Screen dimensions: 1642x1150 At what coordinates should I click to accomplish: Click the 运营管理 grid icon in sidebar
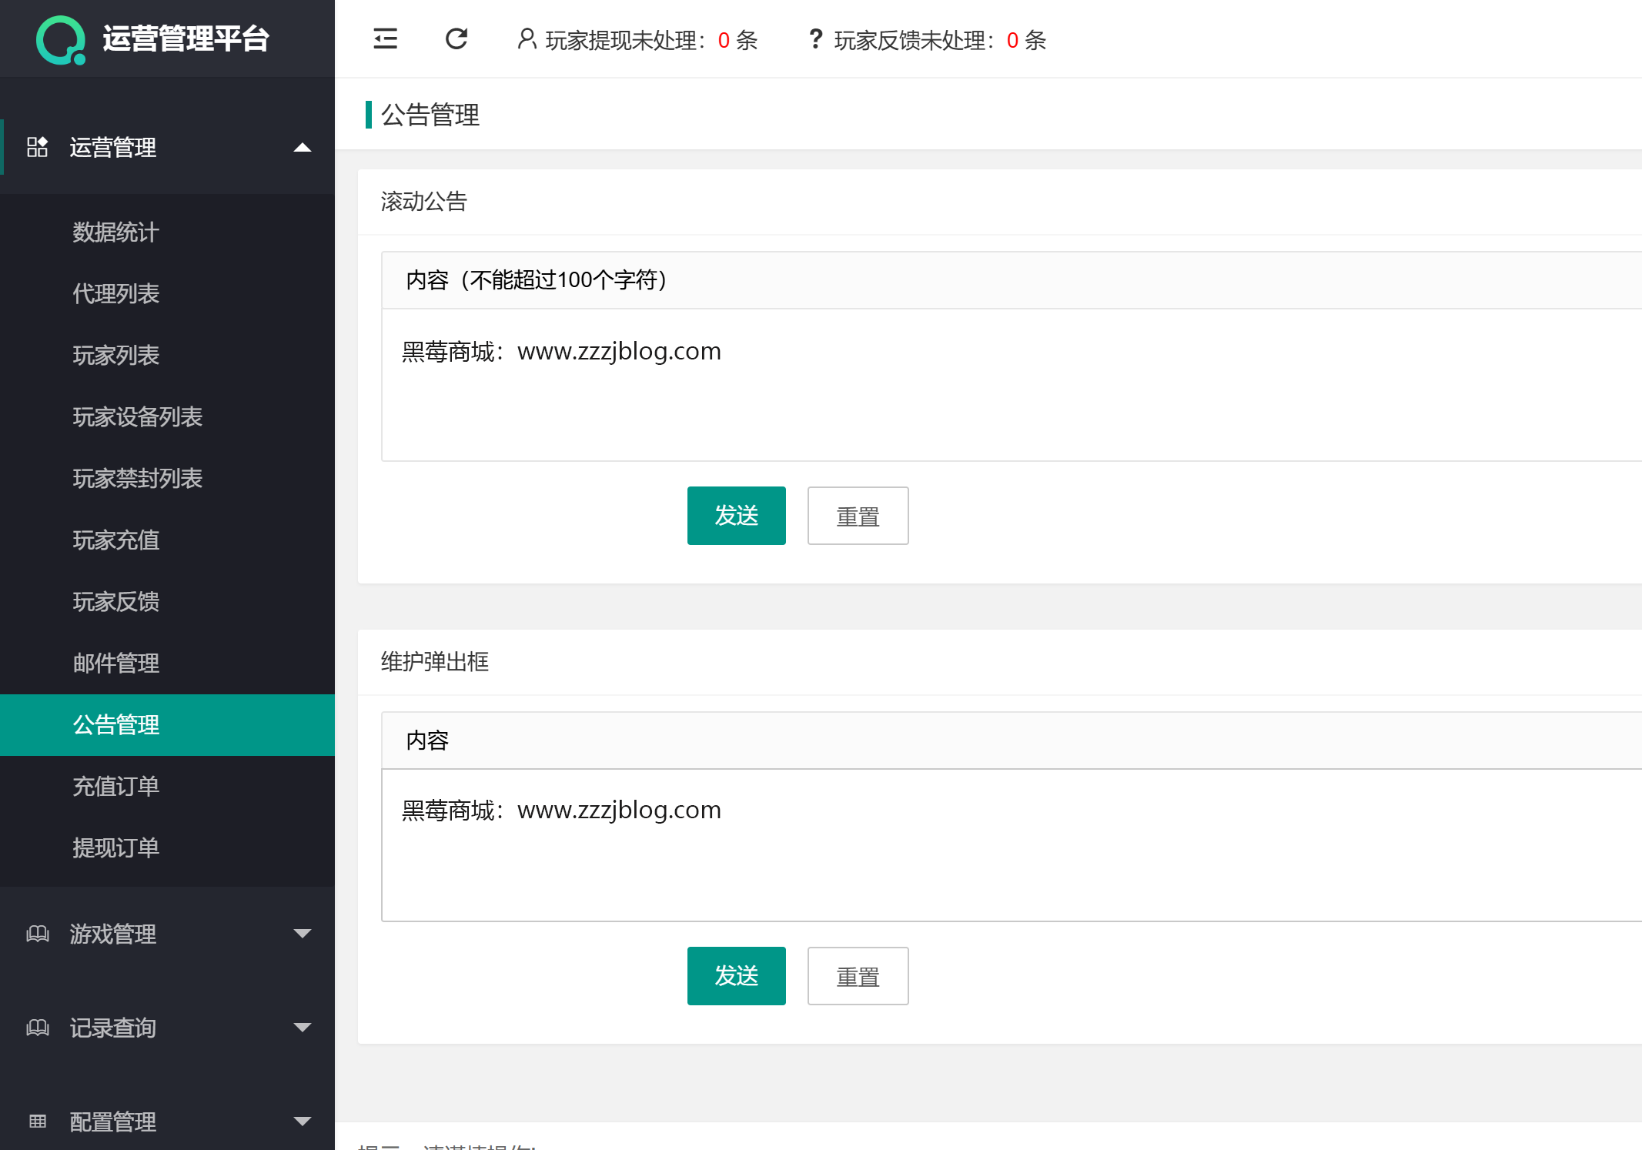(37, 148)
